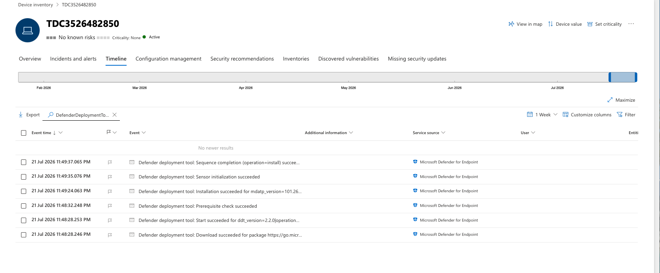Image resolution: width=660 pixels, height=273 pixels.
Task: Click event type icon for Prerequisite check row
Action: (x=132, y=206)
